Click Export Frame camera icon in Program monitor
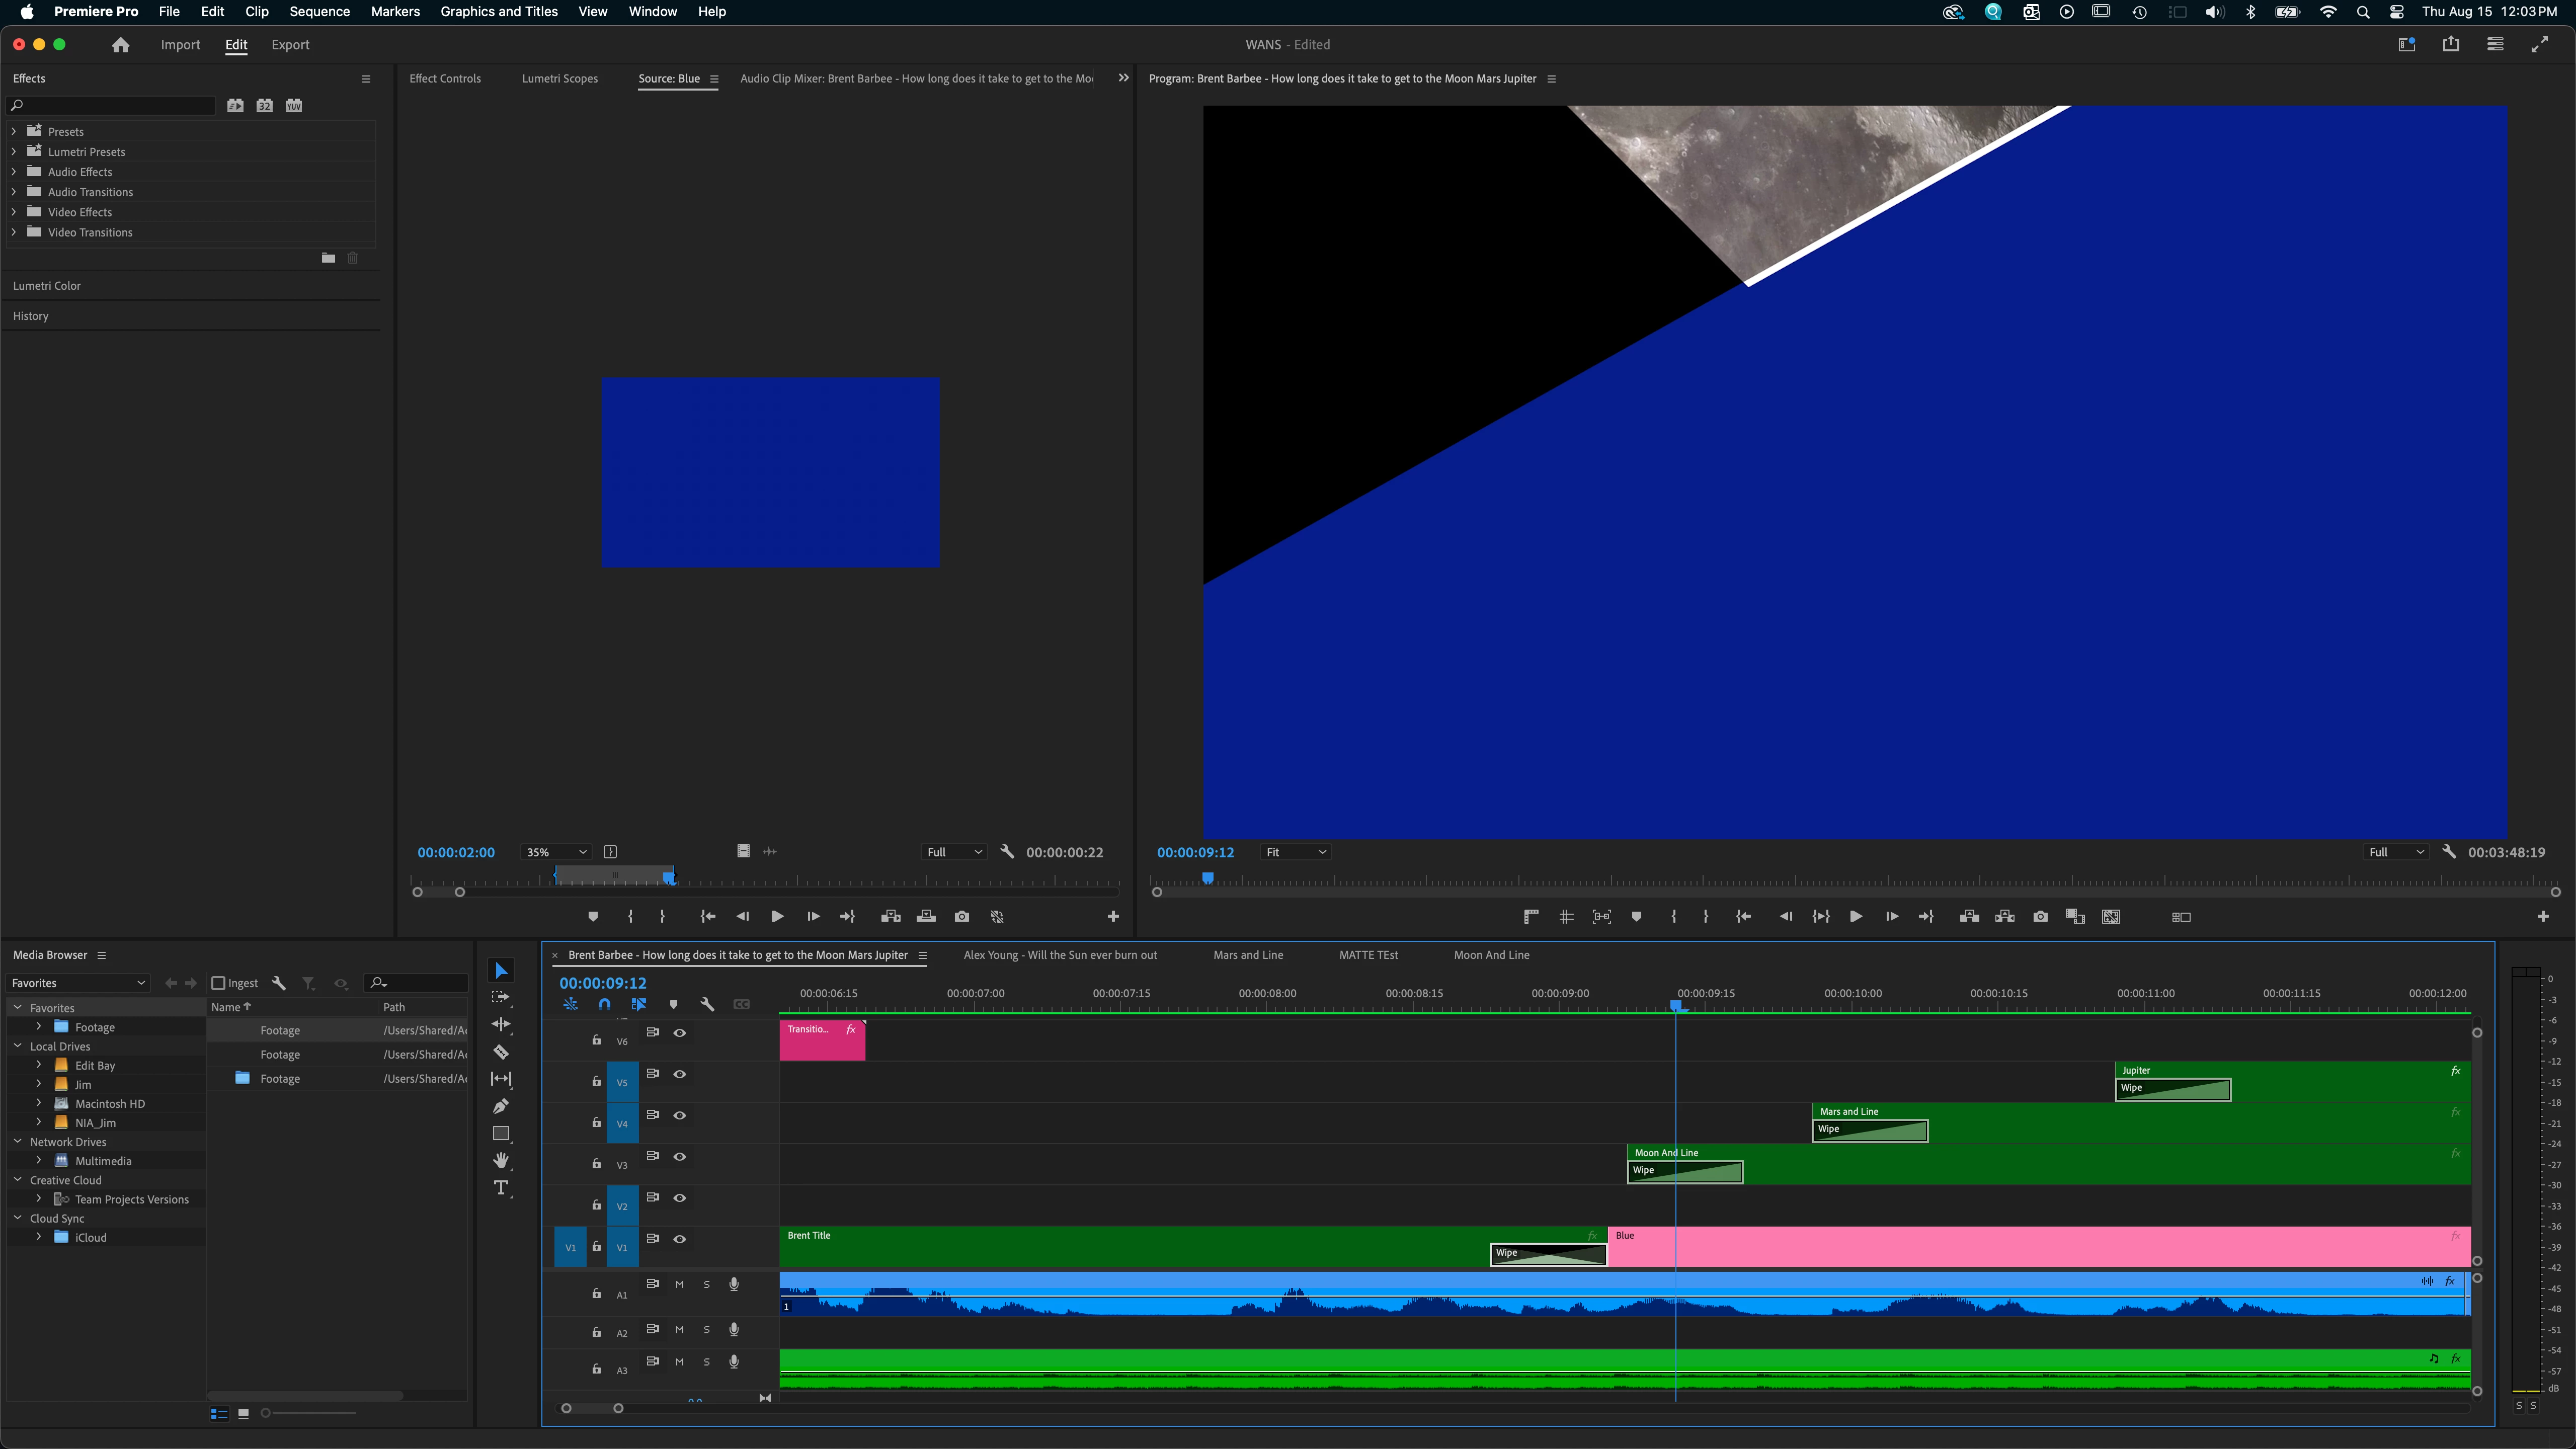Screen dimensions: 2576x1449 (2040, 917)
